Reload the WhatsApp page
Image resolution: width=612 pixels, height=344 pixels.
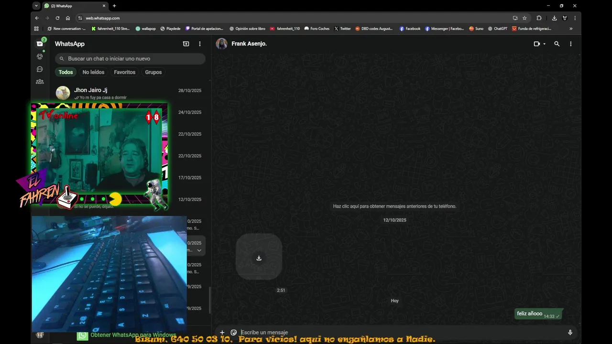(x=57, y=18)
